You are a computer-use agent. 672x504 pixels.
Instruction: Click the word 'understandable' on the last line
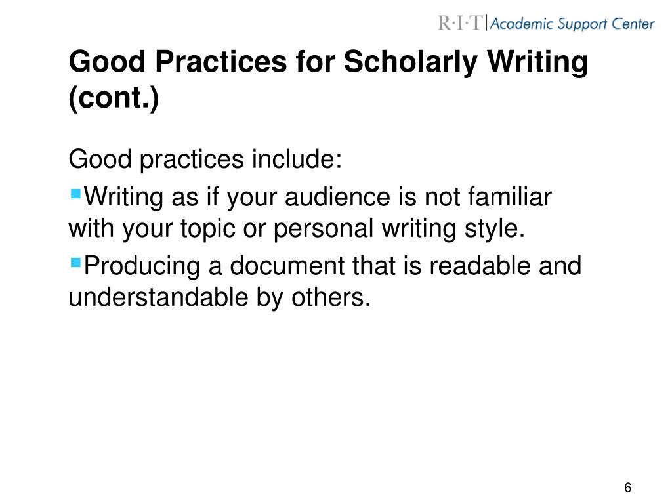point(159,297)
